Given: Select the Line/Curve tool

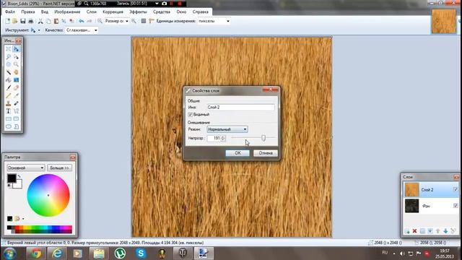Looking at the screenshot, I should coord(16,110).
